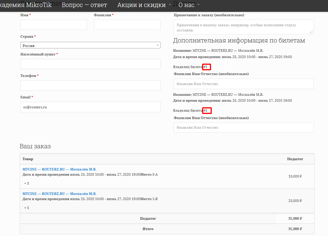Click the second ticket owner #1 marker

207,111
